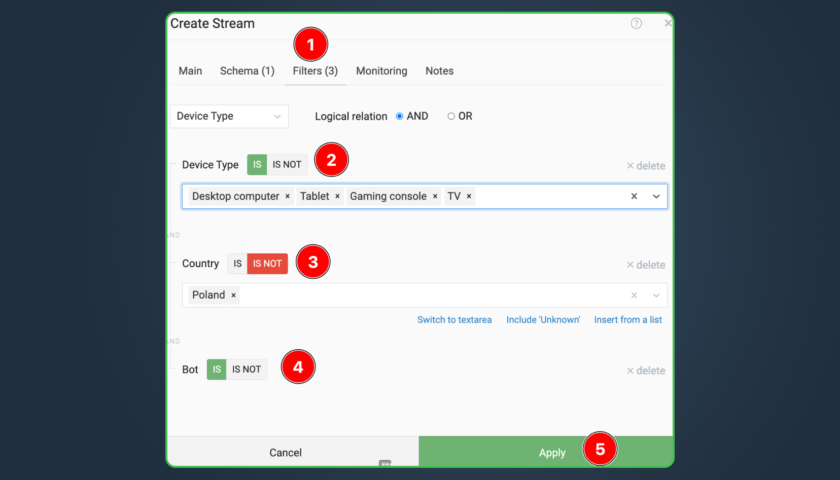840x480 pixels.
Task: Remove the Desktop computer tag
Action: pyautogui.click(x=288, y=196)
